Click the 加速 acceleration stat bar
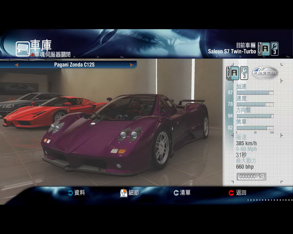Screen dimensions: 293x234 (255, 93)
